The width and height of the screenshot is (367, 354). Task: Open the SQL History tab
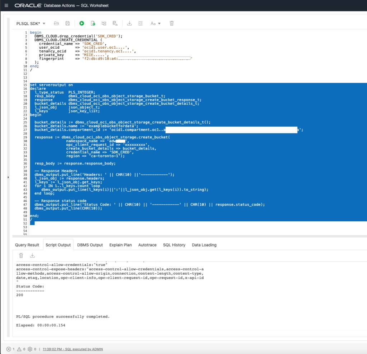coord(174,245)
